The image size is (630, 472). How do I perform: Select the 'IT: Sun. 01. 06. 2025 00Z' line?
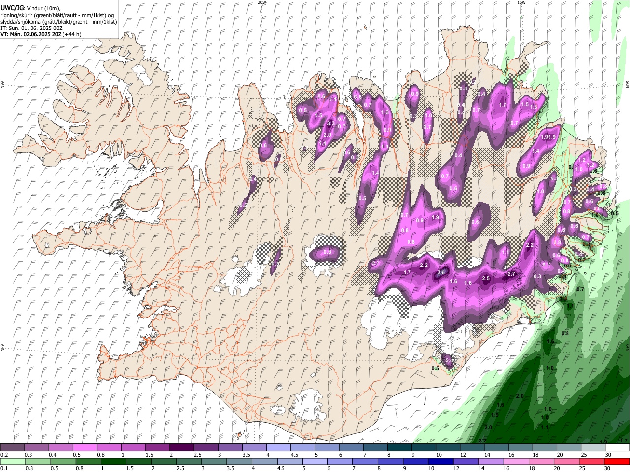(x=31, y=28)
